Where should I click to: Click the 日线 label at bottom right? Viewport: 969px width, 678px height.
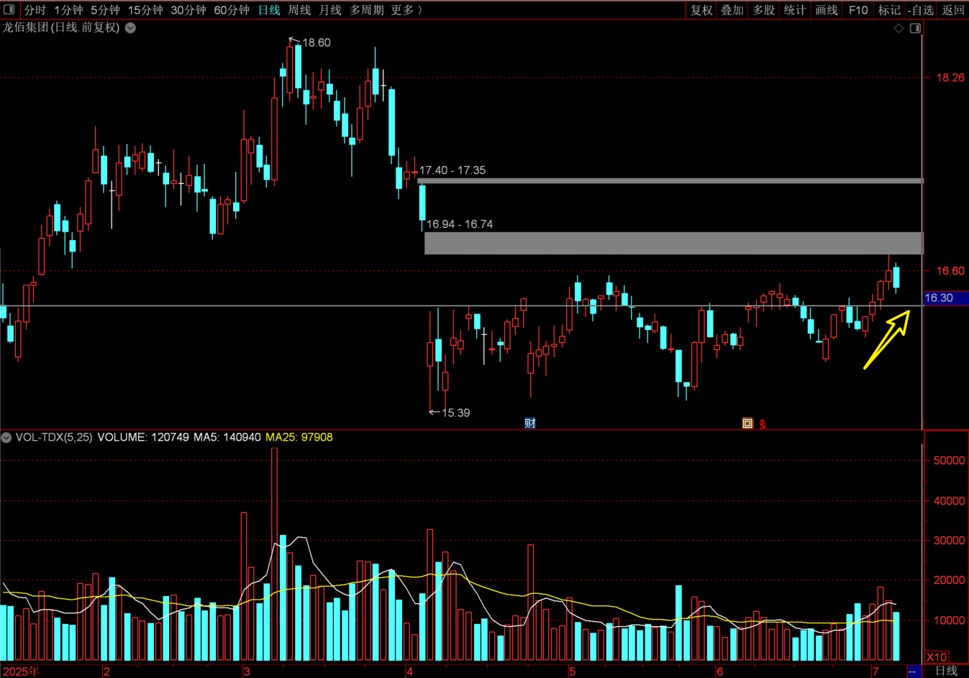click(946, 671)
